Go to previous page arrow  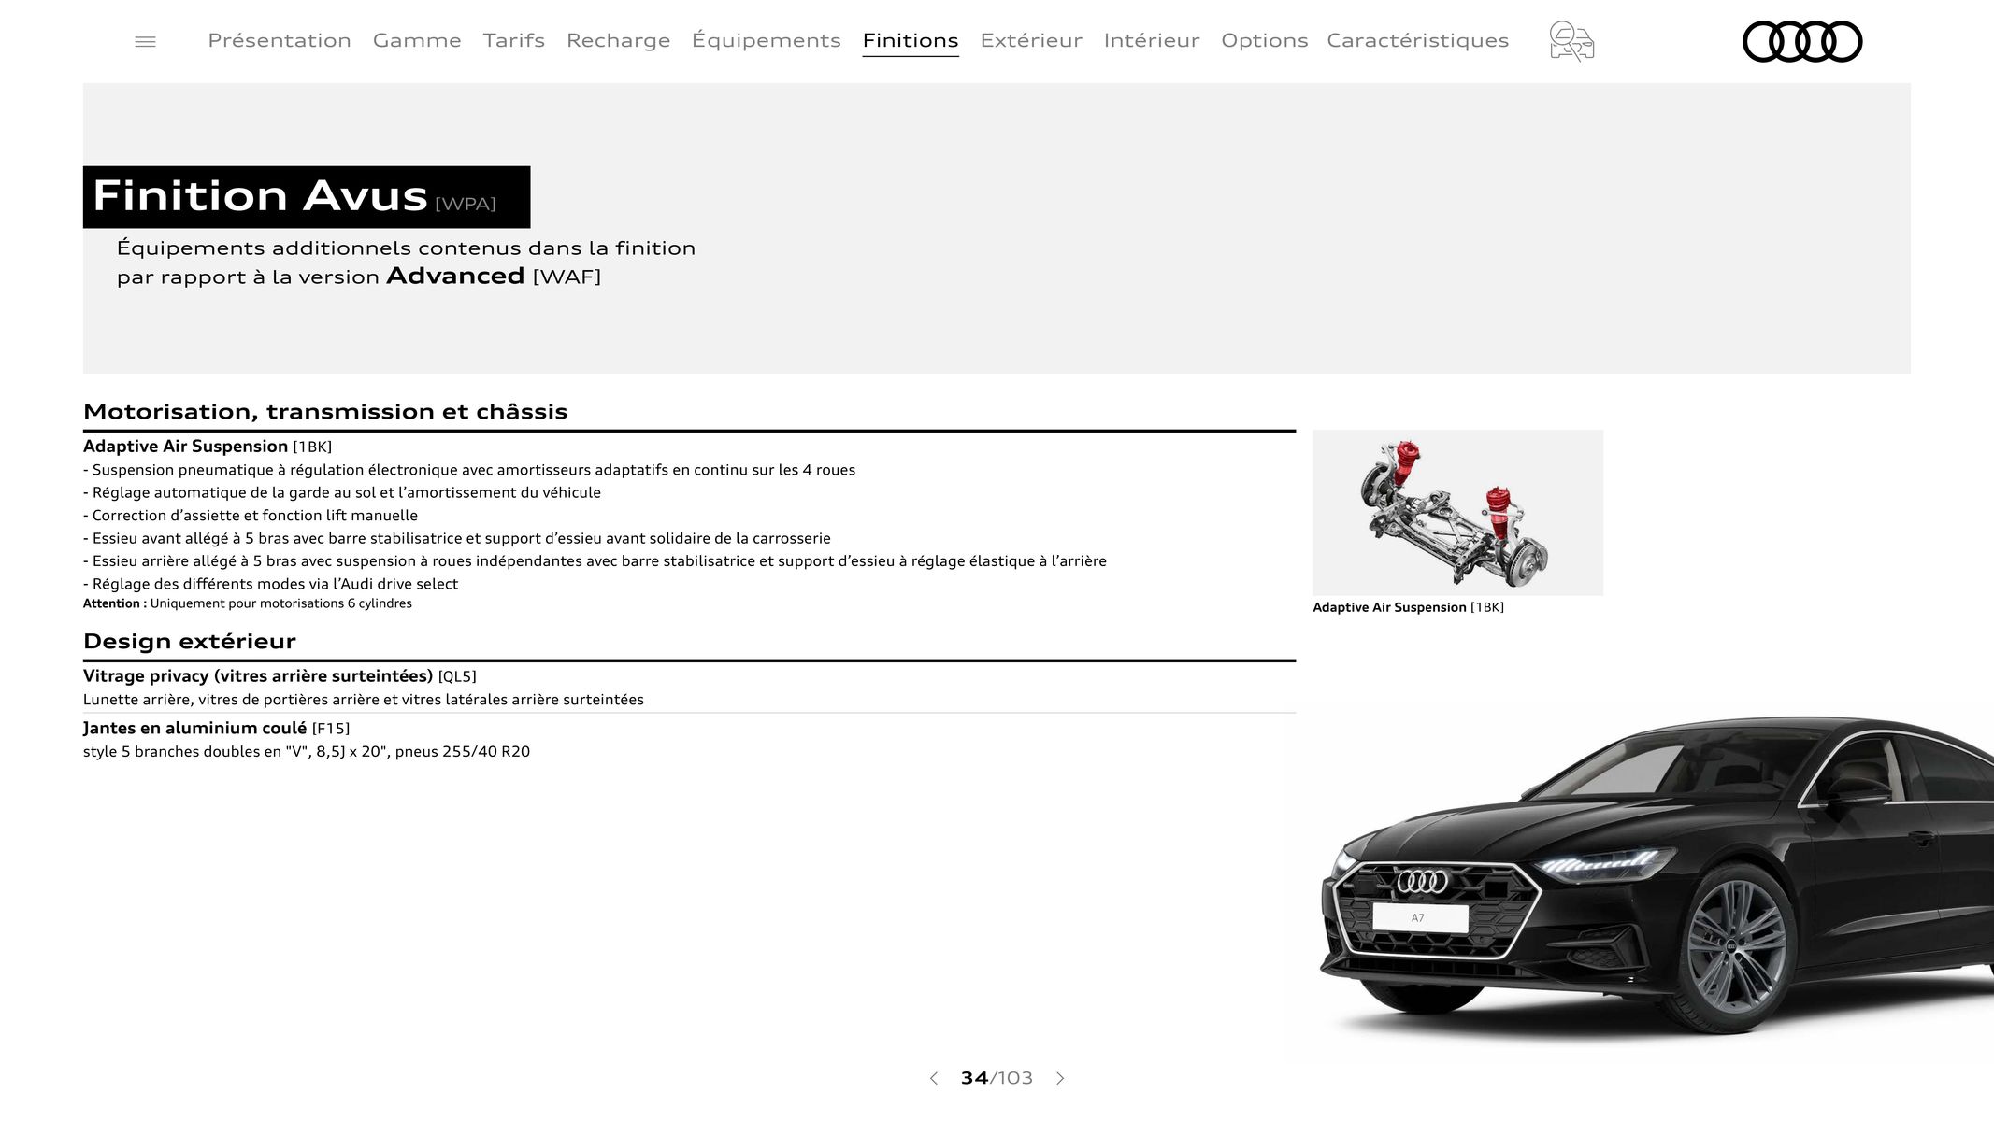[933, 1078]
